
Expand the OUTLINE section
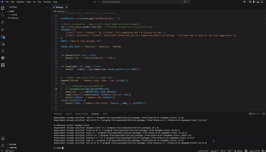coord(13,144)
